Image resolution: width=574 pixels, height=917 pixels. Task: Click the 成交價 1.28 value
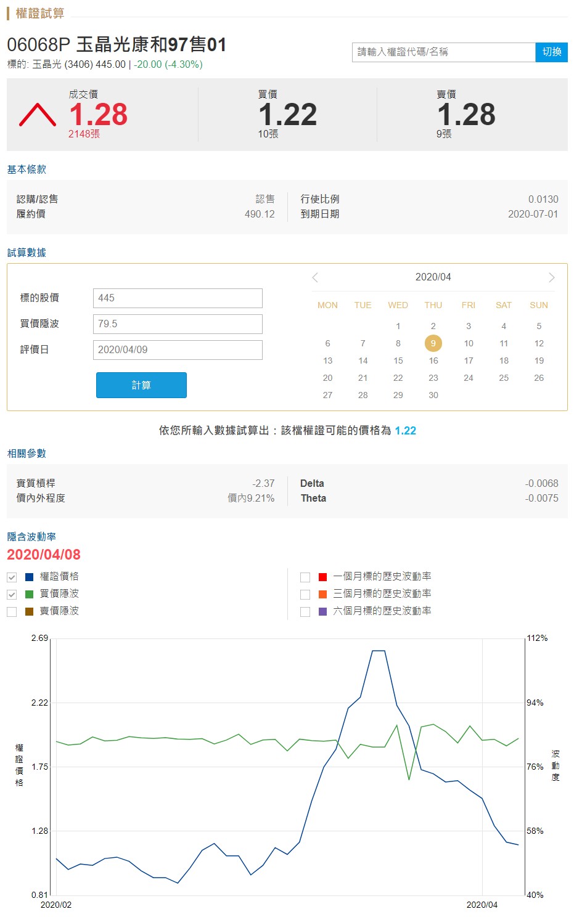(99, 115)
